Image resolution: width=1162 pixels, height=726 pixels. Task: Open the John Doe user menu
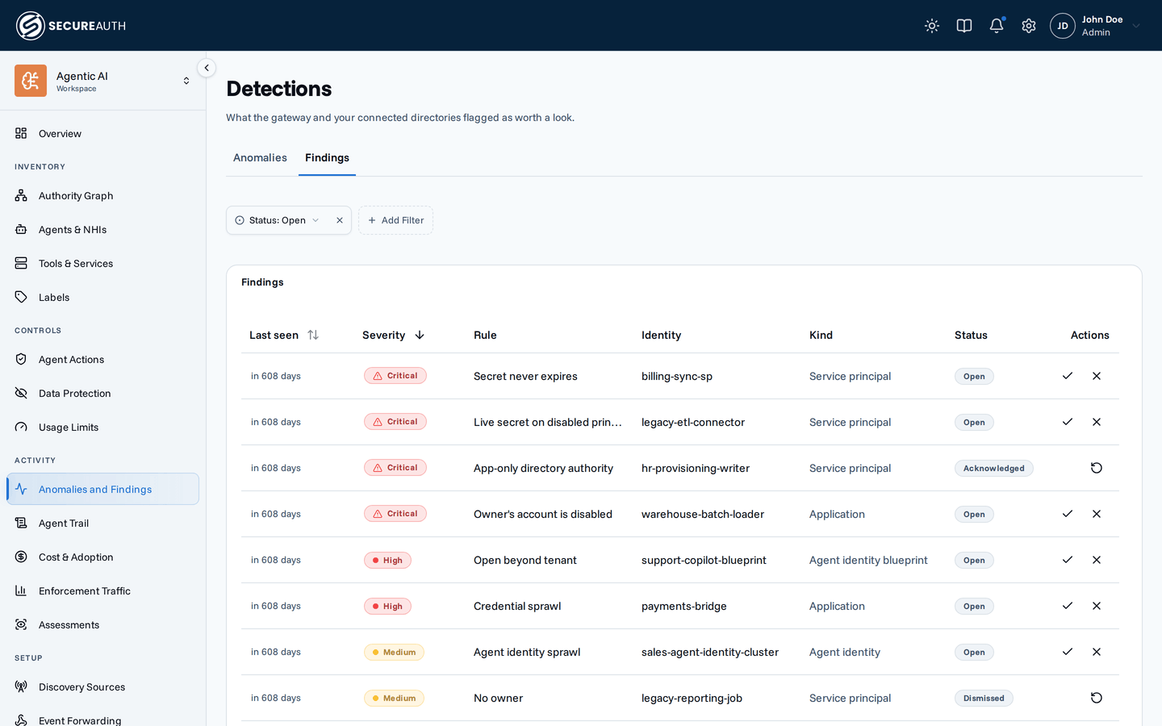(1095, 26)
